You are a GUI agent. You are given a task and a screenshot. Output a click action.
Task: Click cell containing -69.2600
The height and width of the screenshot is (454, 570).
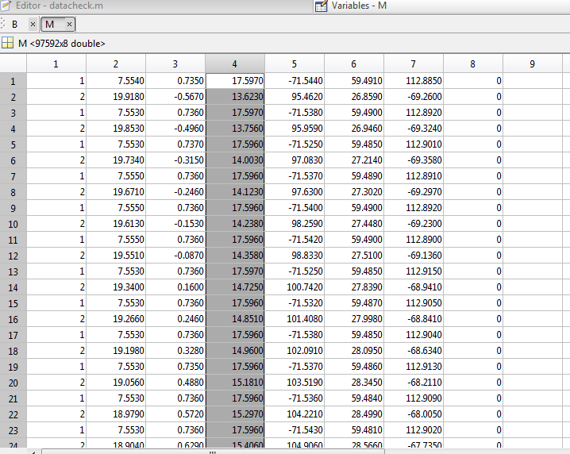click(x=413, y=97)
